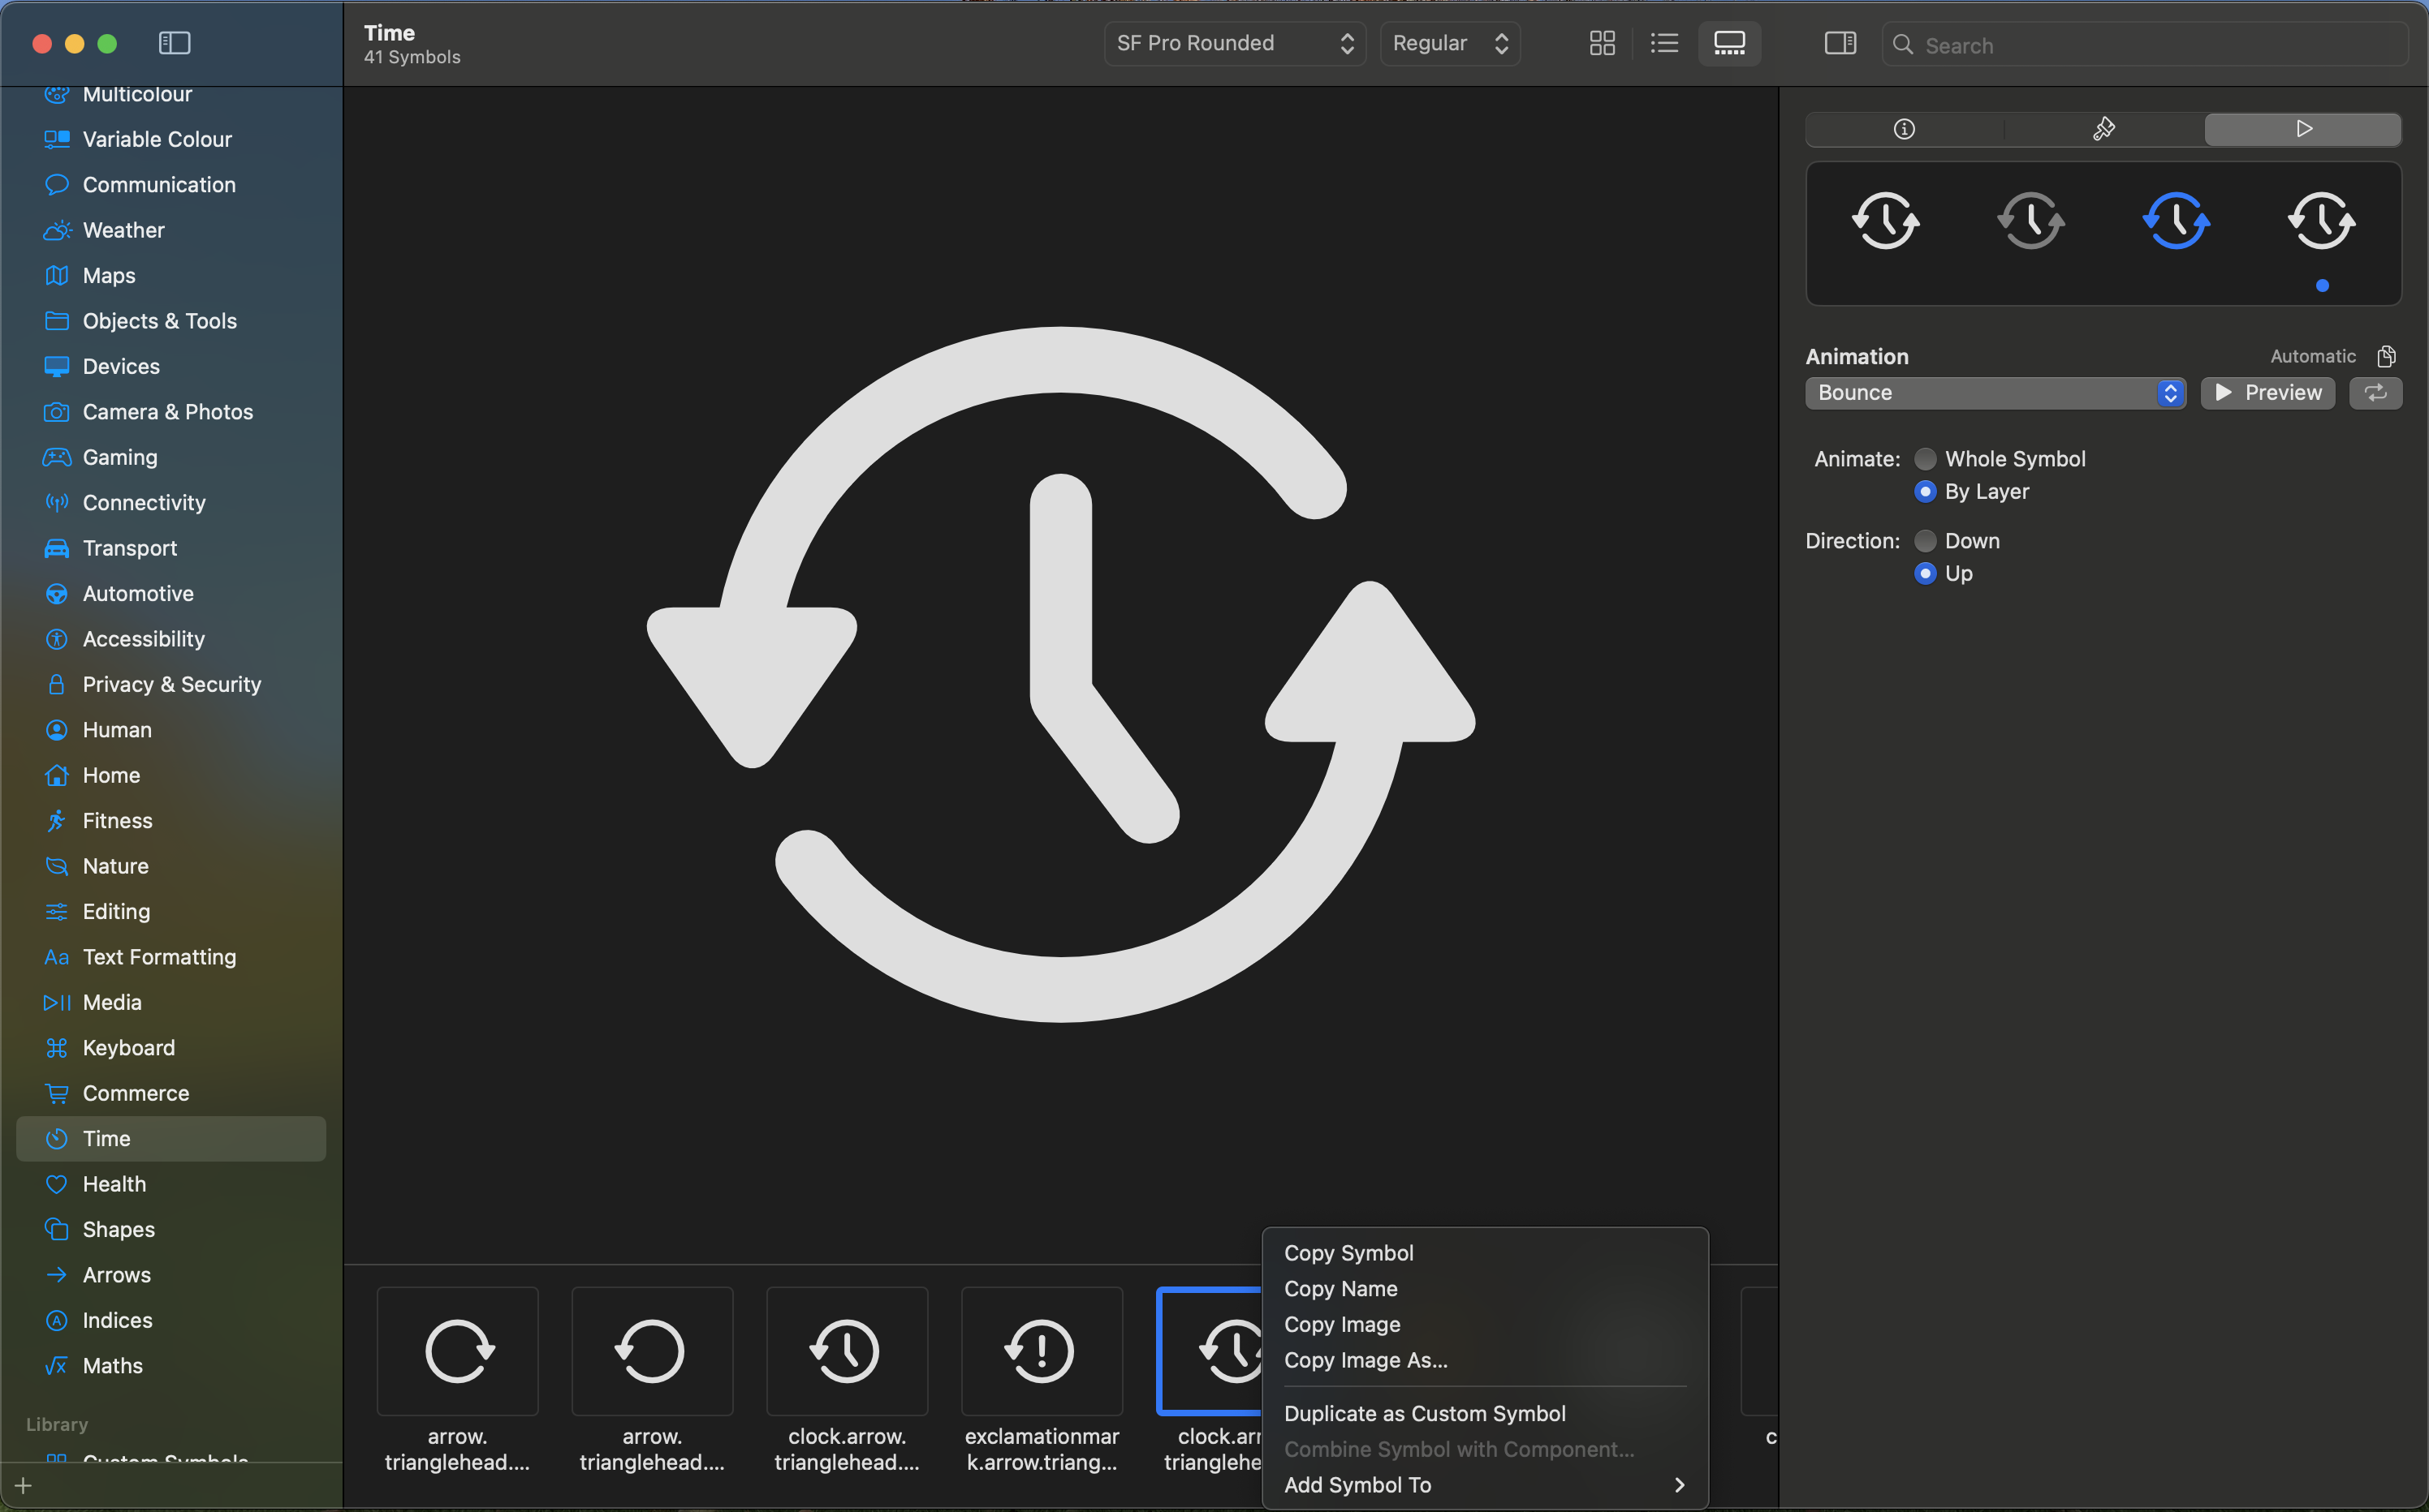
Task: Open Variable Colour category
Action: click(171, 139)
